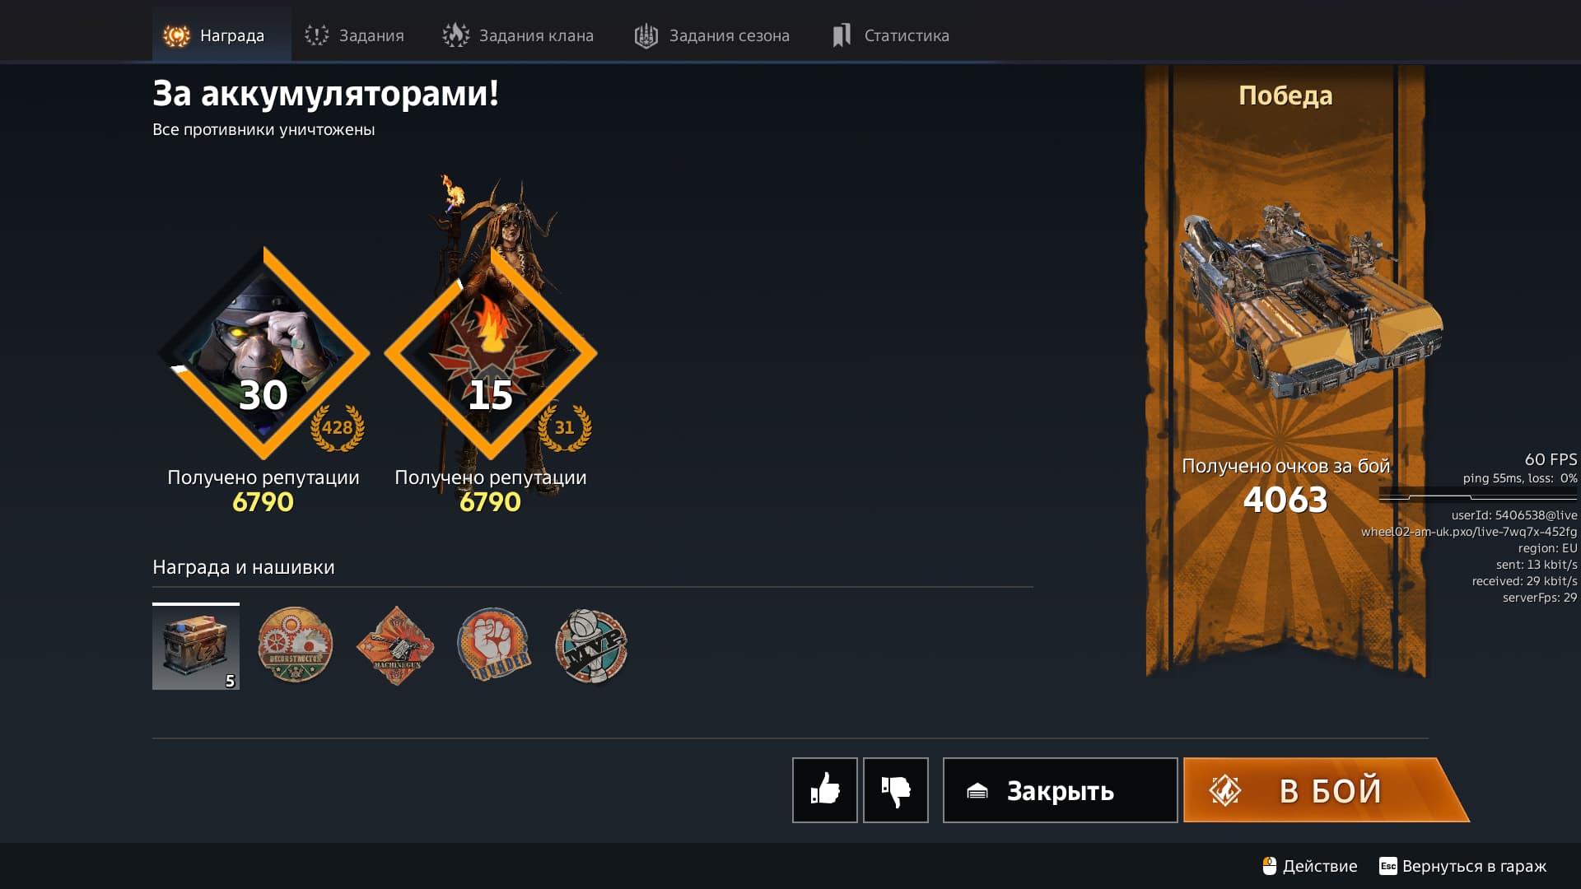
Task: Switch to the Задания tab
Action: 354,35
